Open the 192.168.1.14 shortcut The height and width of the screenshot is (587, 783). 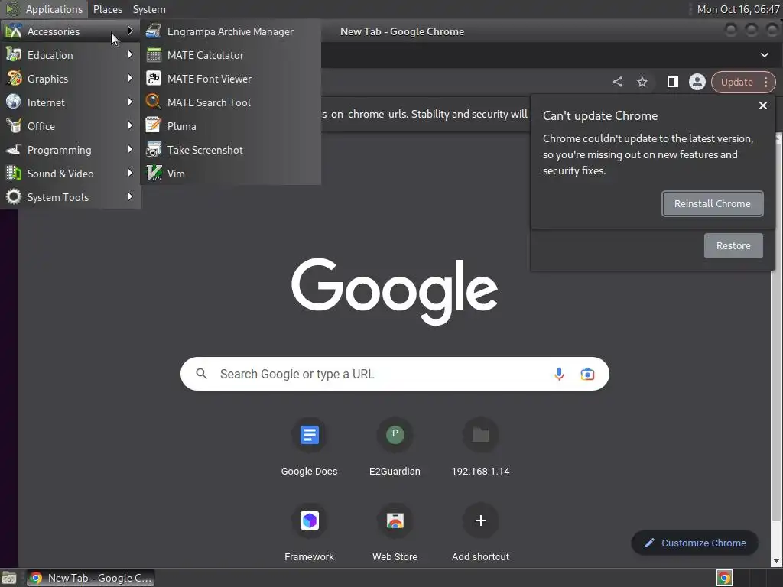coord(480,446)
